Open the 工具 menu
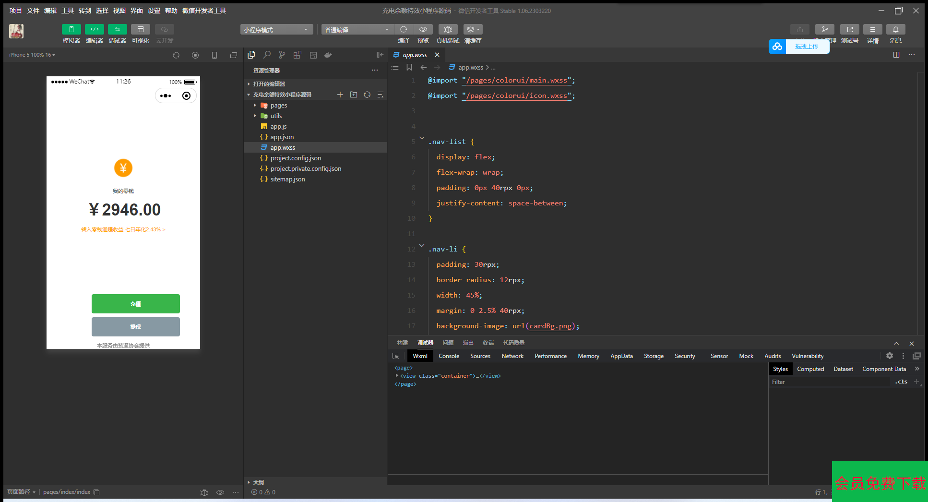Screen dimensions: 928x502 (67, 11)
